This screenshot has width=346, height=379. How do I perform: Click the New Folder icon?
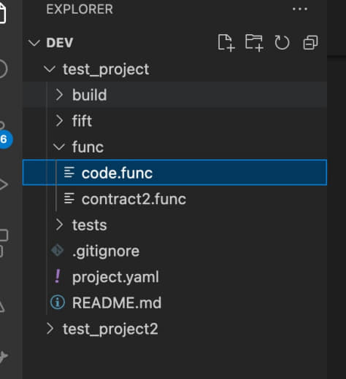pos(254,43)
